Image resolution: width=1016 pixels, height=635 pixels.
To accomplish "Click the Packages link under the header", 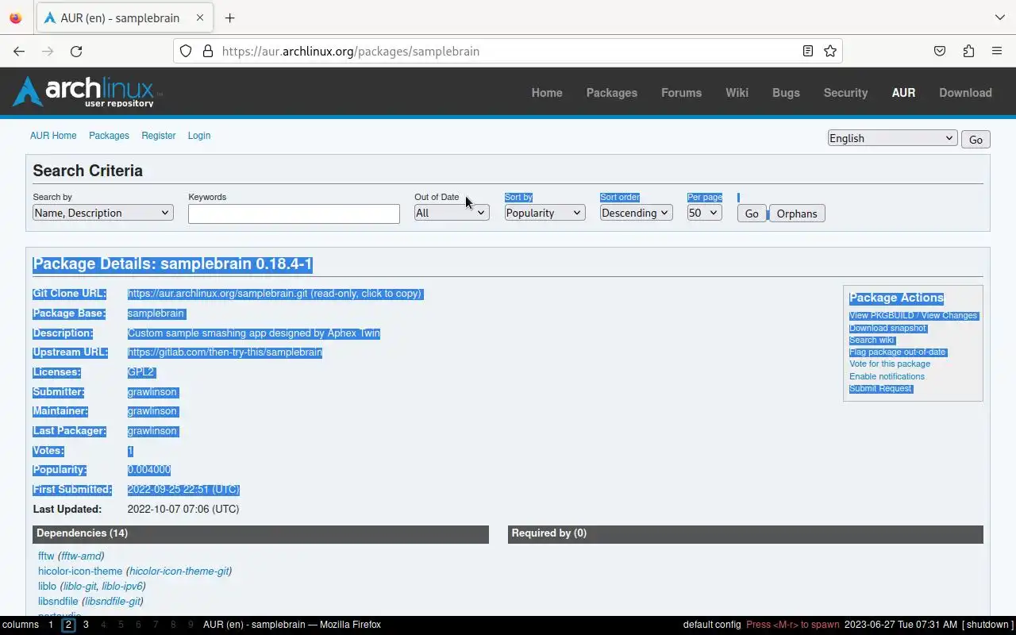I will tap(109, 136).
